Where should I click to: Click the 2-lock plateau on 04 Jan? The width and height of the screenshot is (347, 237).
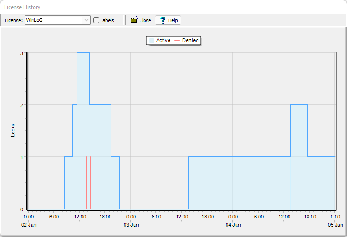299,105
